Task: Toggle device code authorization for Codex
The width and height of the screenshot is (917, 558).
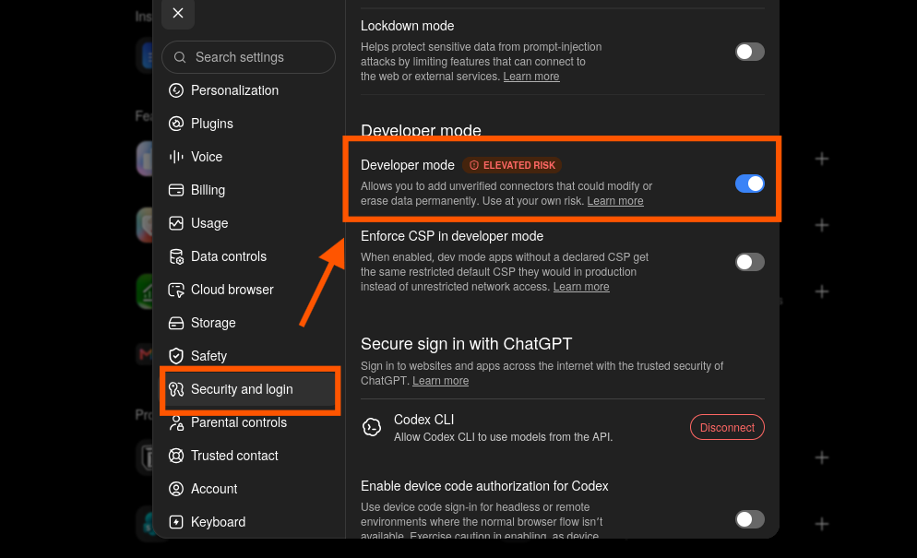Action: (x=750, y=519)
